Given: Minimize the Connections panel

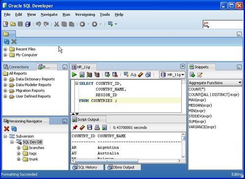Looking at the screenshot, I should coord(65,67).
